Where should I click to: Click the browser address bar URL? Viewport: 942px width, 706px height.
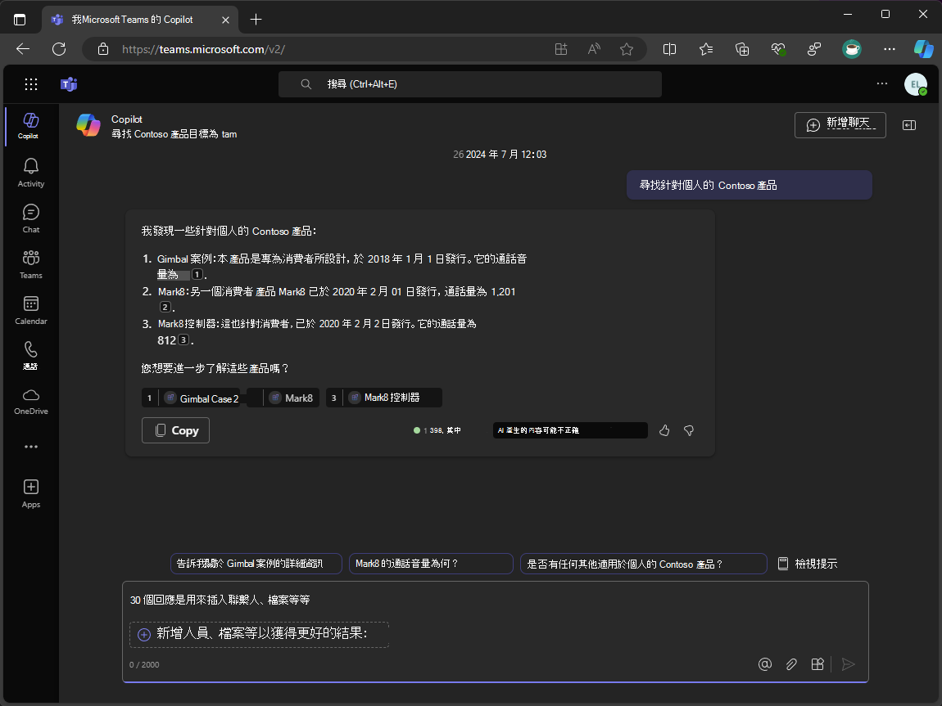tap(203, 49)
